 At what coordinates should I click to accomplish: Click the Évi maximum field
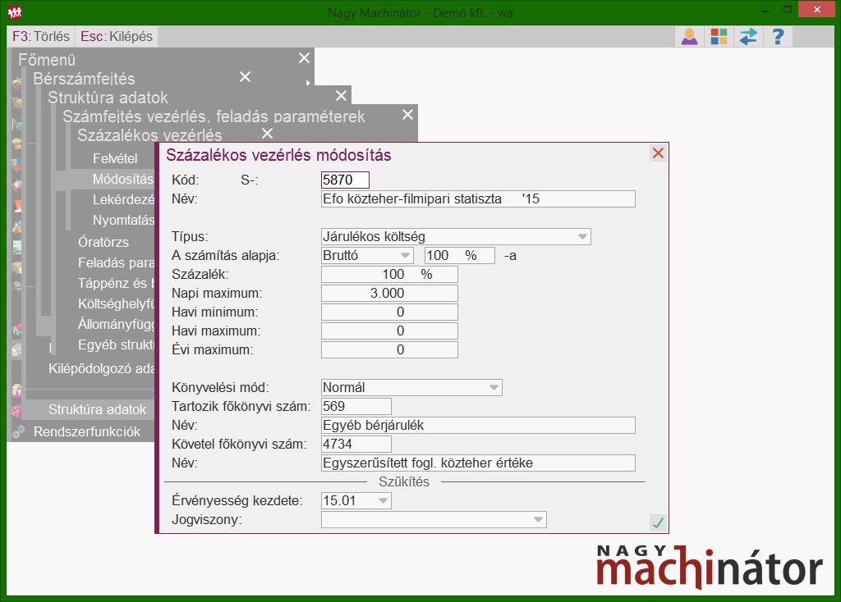pos(389,349)
